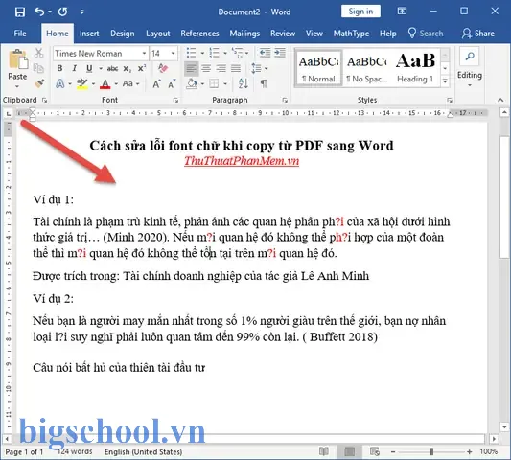Open the MathType tab
This screenshot has height=460, width=511.
(x=351, y=34)
